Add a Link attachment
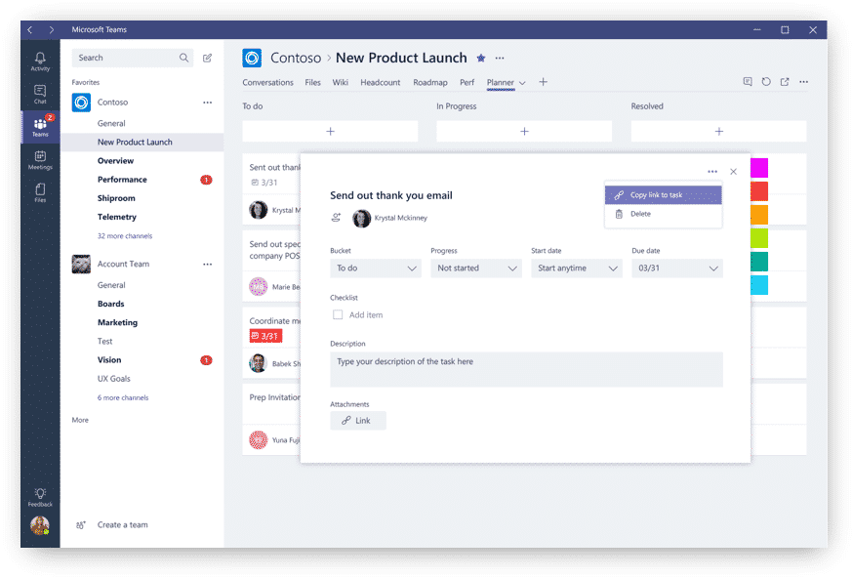This screenshot has width=852, height=578. click(x=358, y=420)
